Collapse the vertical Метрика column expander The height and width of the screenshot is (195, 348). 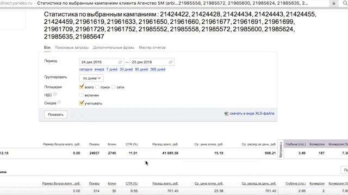click(281, 149)
